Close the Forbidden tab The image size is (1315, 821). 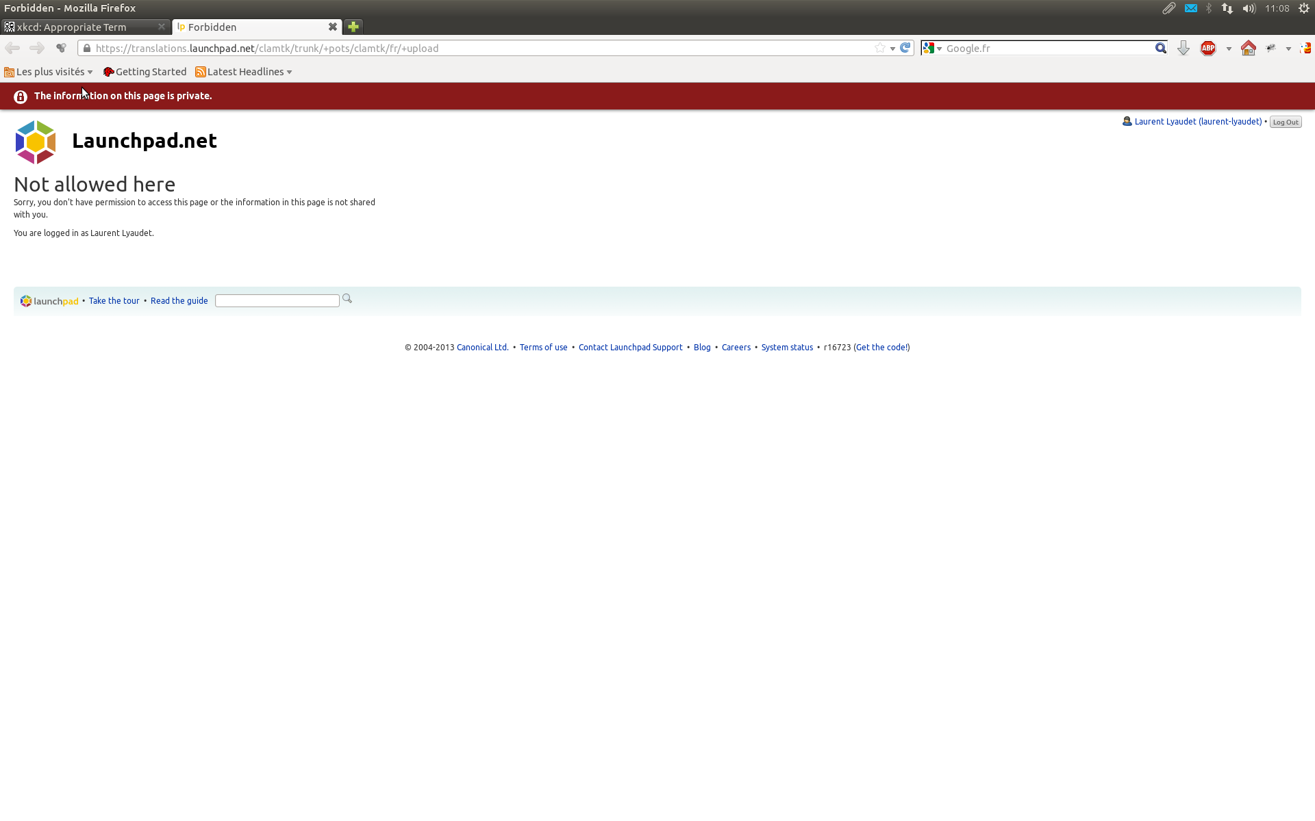tap(333, 27)
